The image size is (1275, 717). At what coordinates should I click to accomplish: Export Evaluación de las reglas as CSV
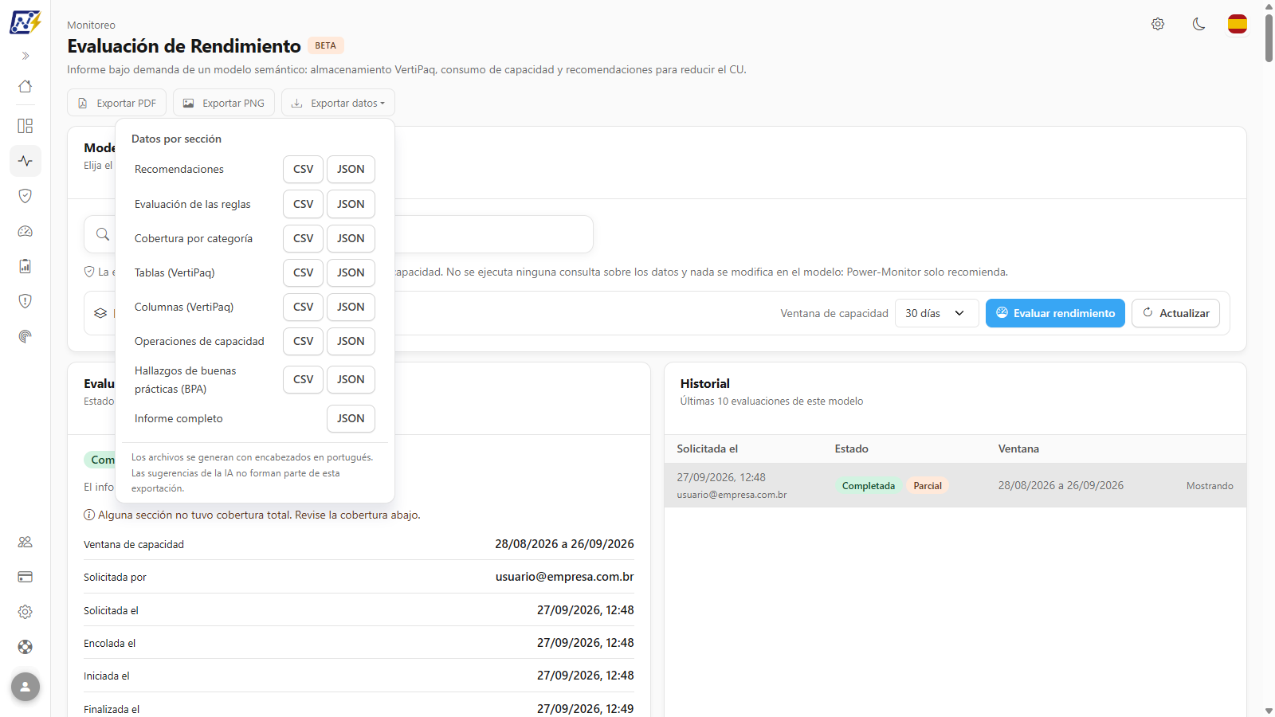[303, 204]
